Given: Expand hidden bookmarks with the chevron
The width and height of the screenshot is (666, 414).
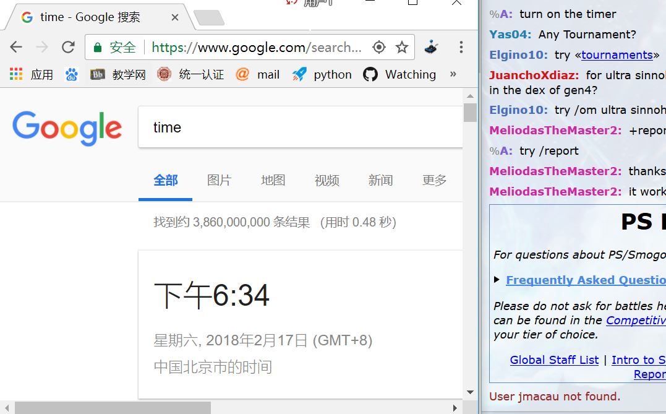Looking at the screenshot, I should point(453,74).
